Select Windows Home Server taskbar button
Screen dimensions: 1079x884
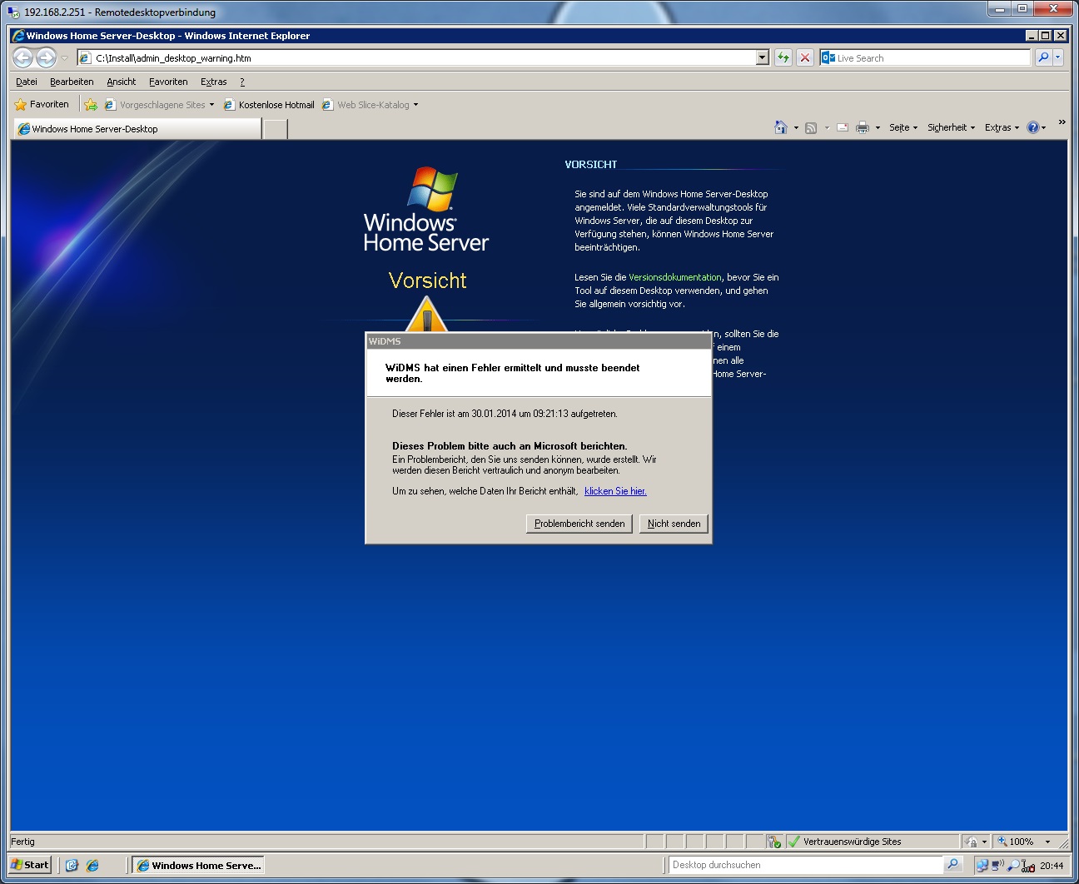pos(198,865)
